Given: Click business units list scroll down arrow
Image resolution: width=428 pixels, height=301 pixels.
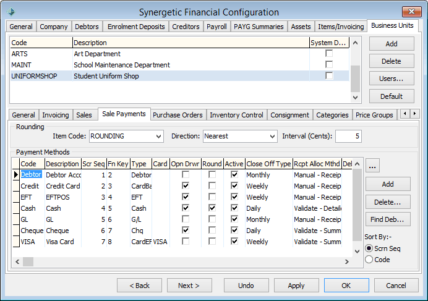Looking at the screenshot, I should 355,98.
